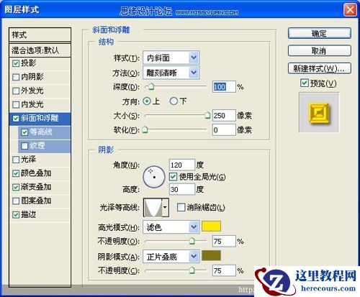
Task: Click the gold bevel style preview thumbnail
Action: point(319,112)
